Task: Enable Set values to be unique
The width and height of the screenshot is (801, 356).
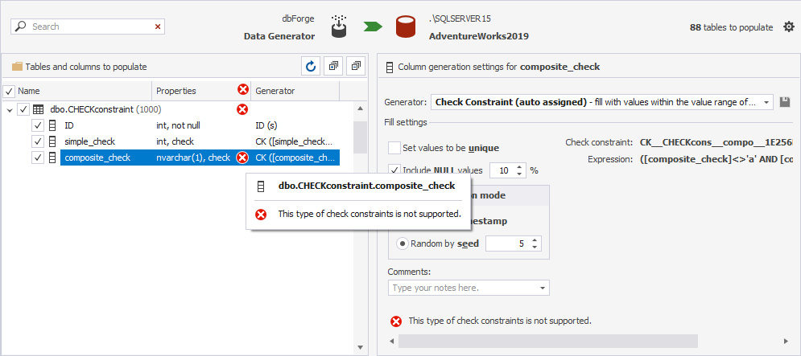Action: [x=394, y=148]
